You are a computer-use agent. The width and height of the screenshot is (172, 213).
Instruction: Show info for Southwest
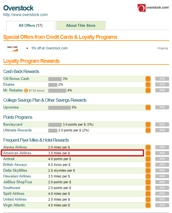[x=162, y=188]
